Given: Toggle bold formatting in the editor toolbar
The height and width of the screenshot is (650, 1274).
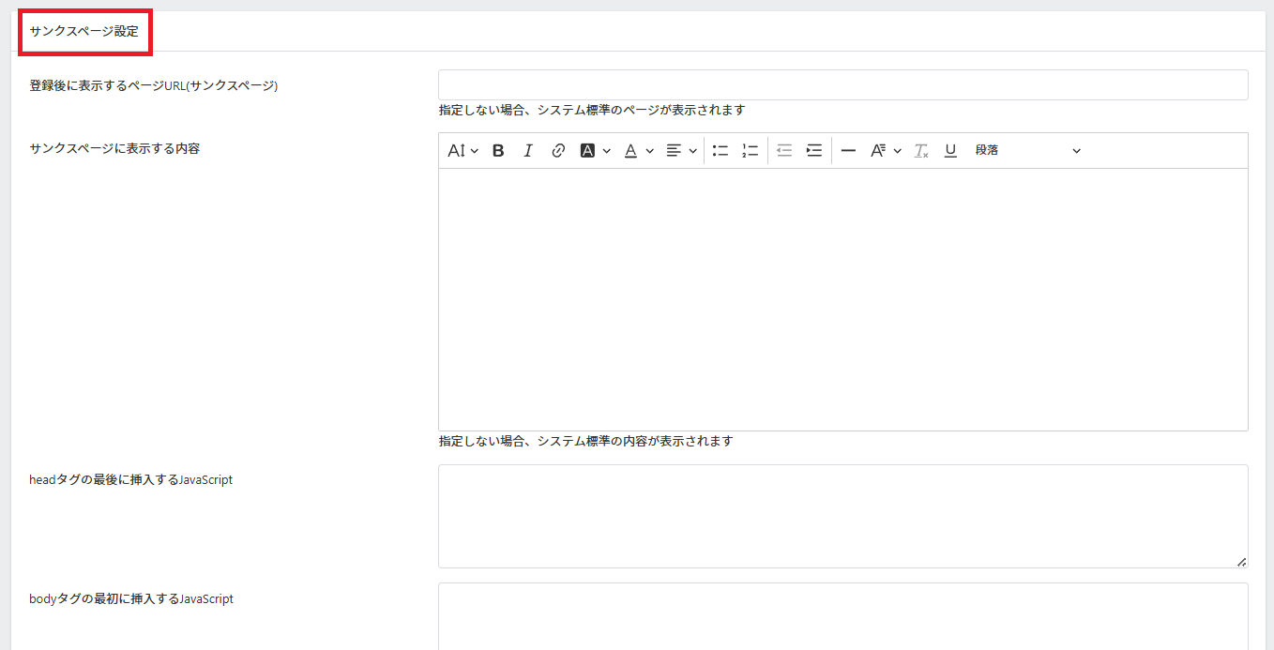Looking at the screenshot, I should click(x=498, y=151).
